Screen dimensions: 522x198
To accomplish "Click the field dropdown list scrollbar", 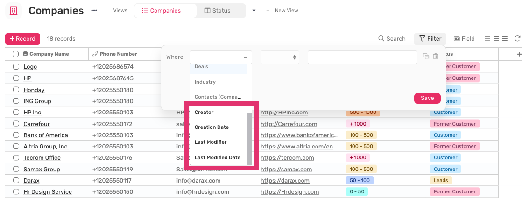I will pos(250,138).
